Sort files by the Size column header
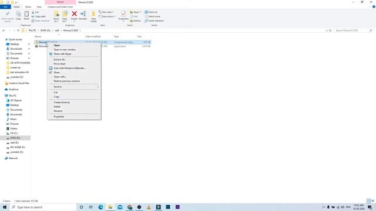Viewport: 376px width, 211px height. pos(139,36)
